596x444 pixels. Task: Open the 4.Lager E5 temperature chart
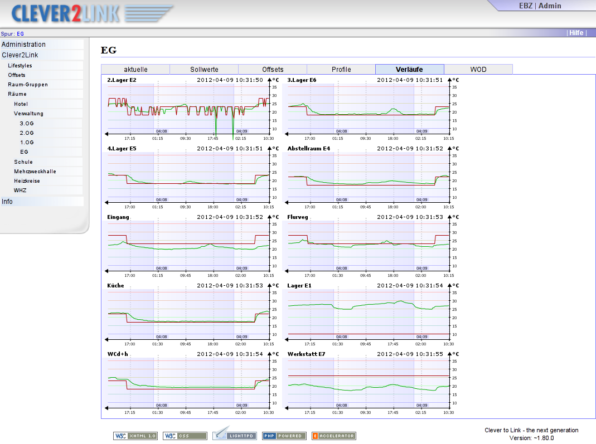coord(192,177)
